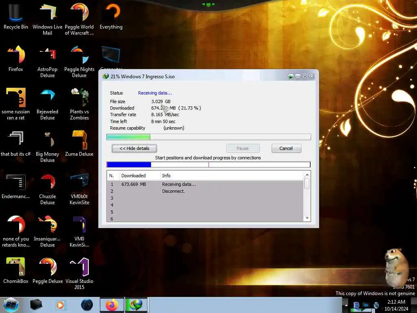Select connection row 1 Receiving data
The height and width of the screenshot is (313, 417).
click(205, 184)
